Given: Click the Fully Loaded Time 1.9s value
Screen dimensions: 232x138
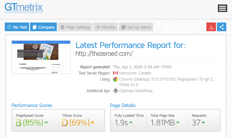Looking at the screenshot, I should [x=121, y=123].
